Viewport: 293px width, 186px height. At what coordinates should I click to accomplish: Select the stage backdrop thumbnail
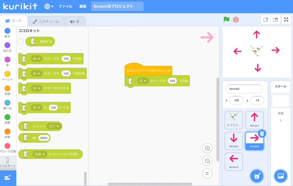[281, 101]
